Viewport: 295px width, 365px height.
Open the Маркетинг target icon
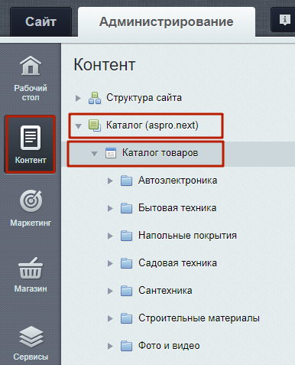point(31,201)
